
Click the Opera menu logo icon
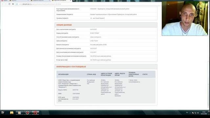tap(2, 1)
